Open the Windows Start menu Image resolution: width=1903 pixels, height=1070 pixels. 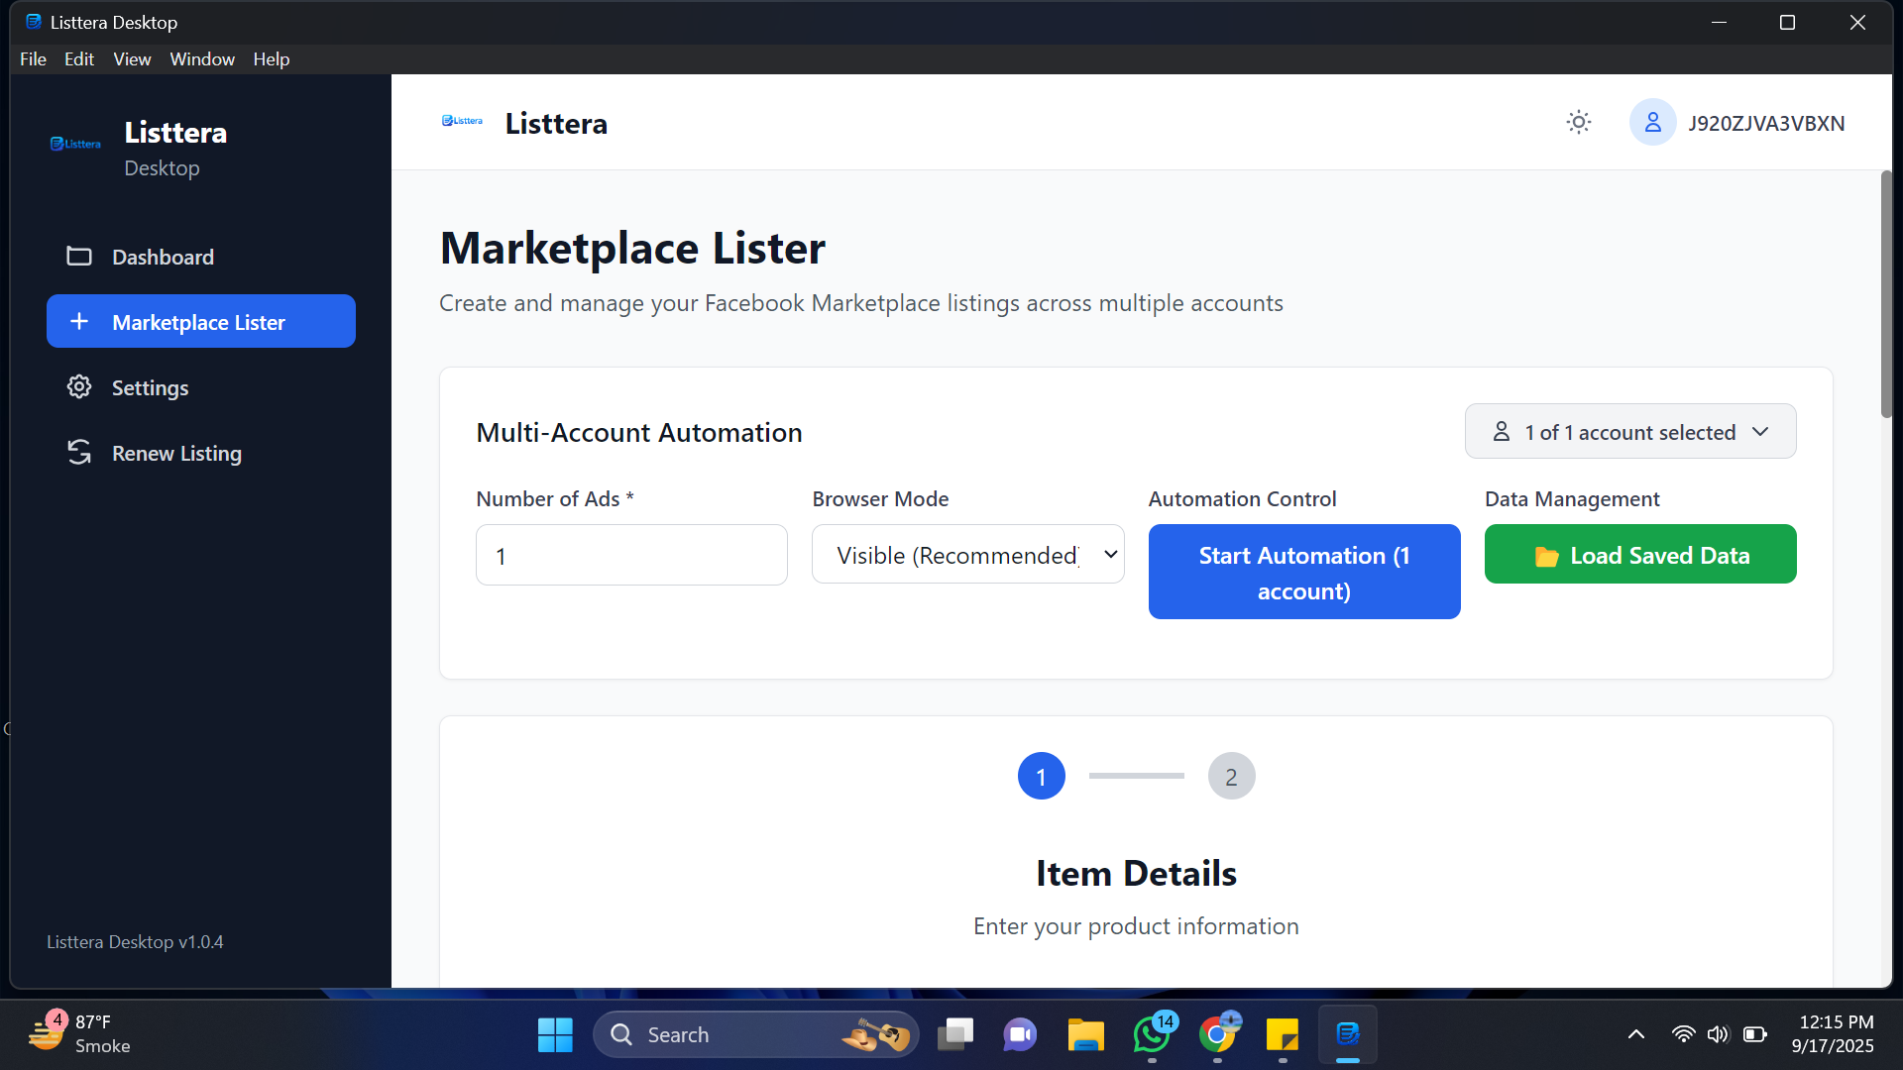555,1033
